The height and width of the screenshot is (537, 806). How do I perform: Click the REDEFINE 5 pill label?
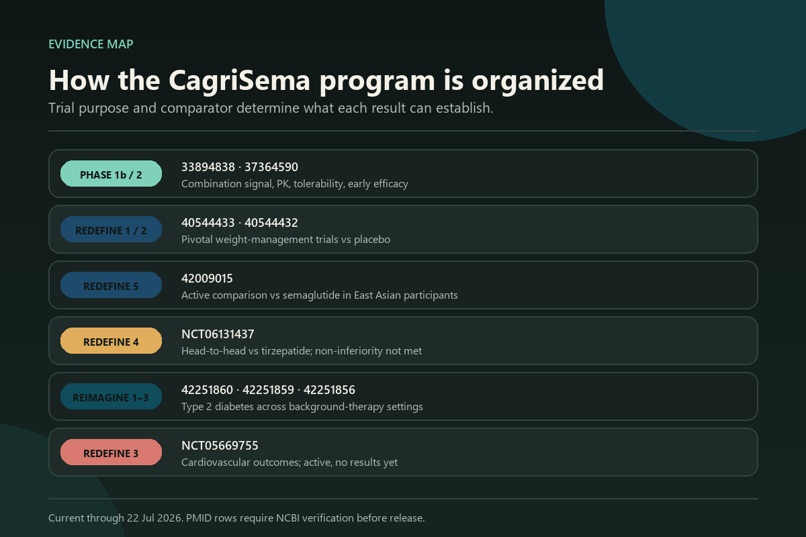pos(111,285)
